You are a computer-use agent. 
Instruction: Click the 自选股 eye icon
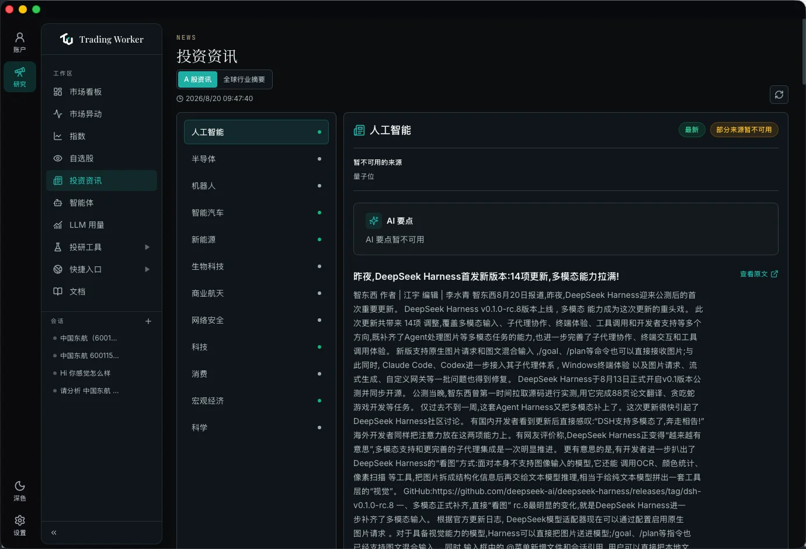point(58,158)
